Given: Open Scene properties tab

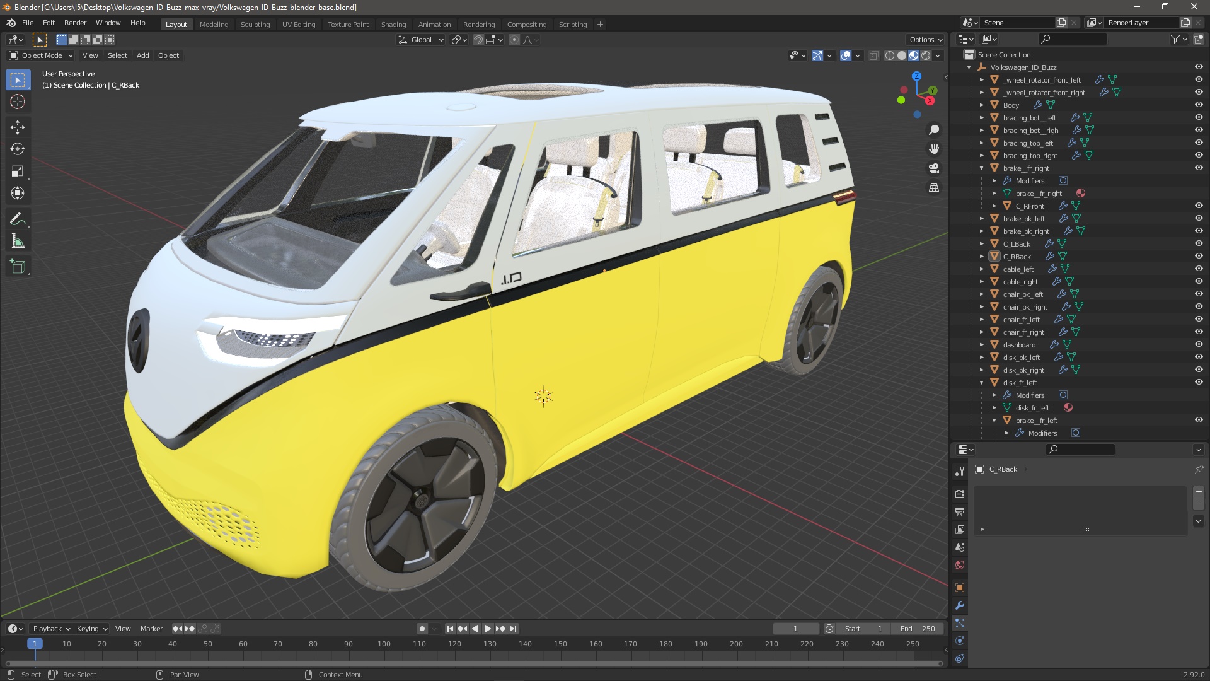Looking at the screenshot, I should 960,547.
